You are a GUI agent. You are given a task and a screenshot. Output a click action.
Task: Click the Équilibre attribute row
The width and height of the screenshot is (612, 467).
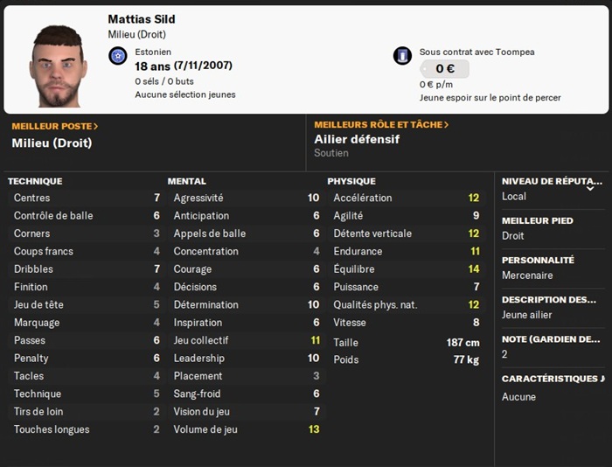pos(406,269)
